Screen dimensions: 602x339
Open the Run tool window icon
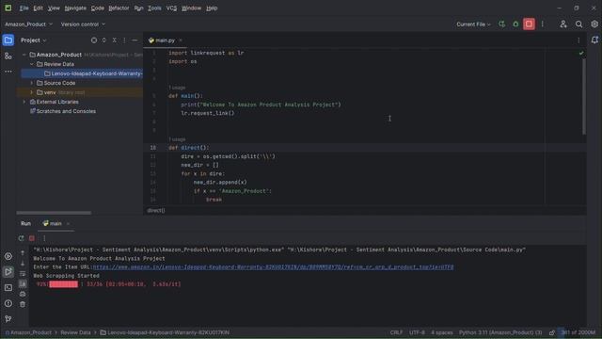coord(8,272)
